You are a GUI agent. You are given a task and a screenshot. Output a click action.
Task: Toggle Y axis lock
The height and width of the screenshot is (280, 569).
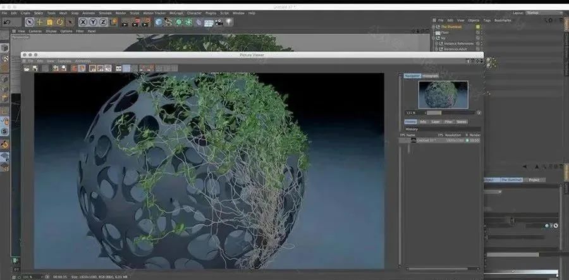tap(94, 22)
